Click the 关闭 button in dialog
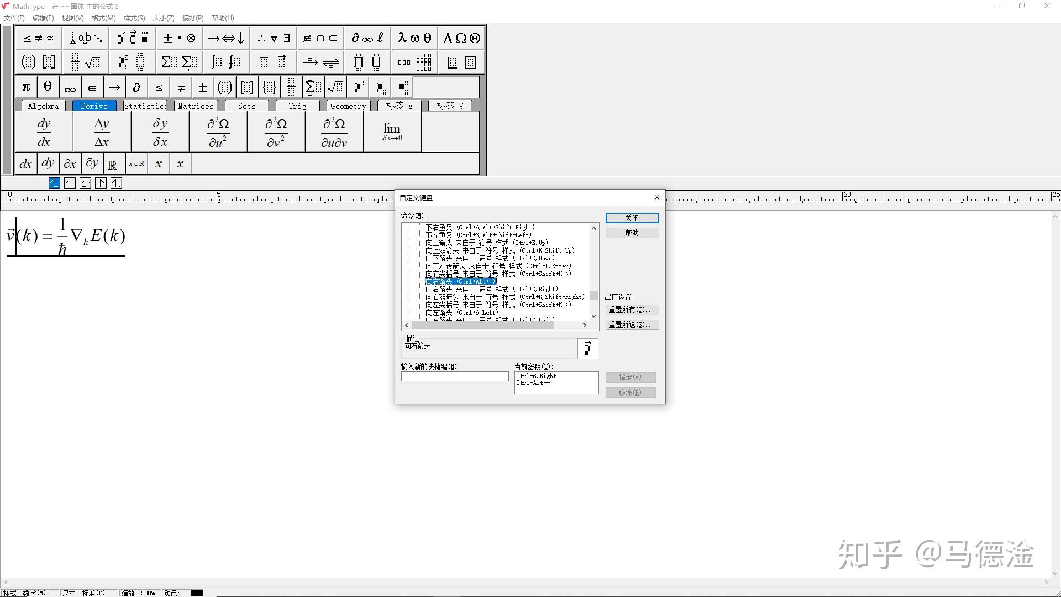1061x597 pixels. point(632,218)
